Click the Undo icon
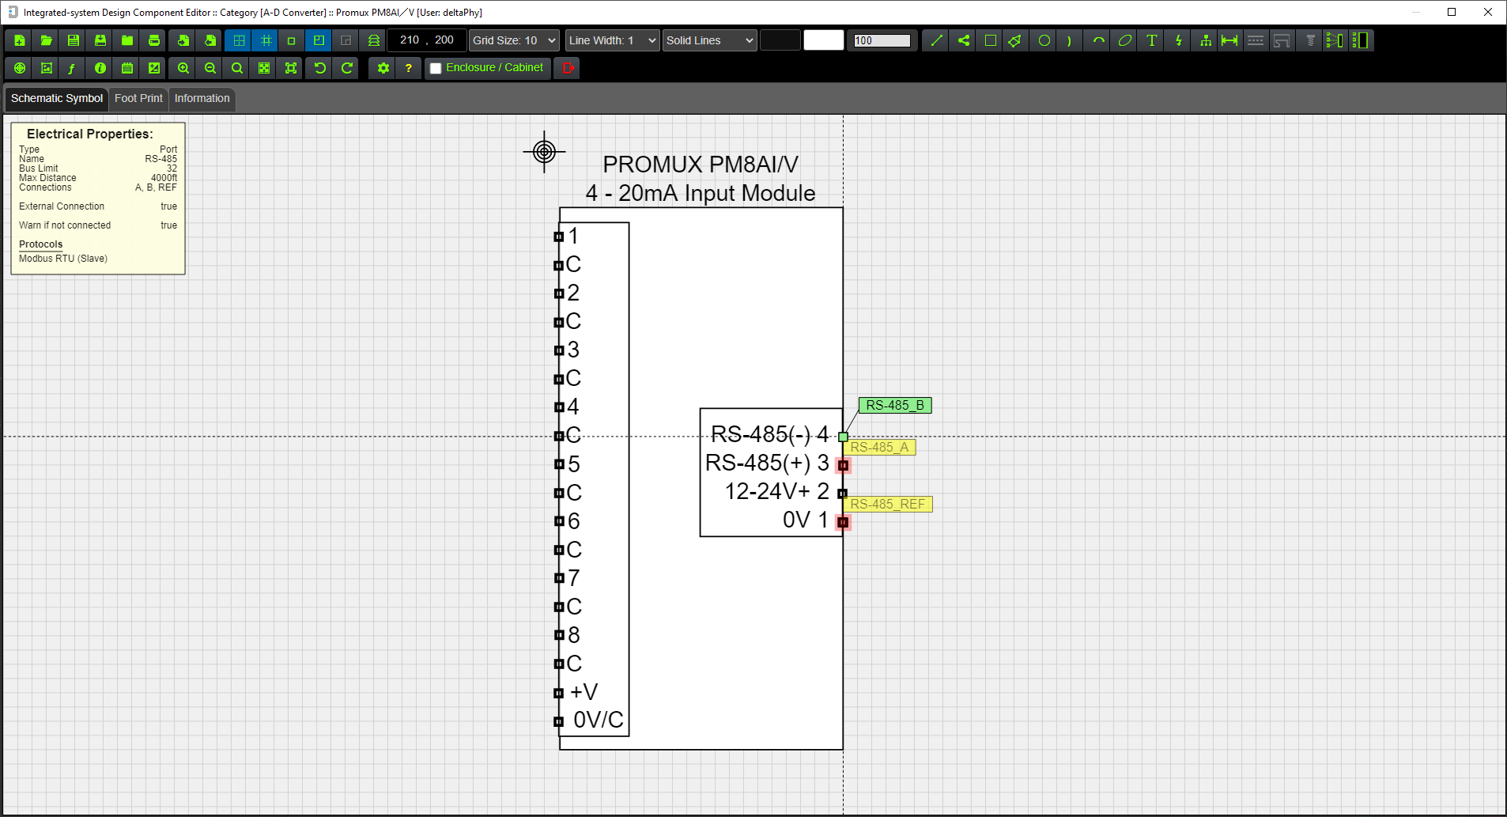The image size is (1507, 817). click(319, 68)
